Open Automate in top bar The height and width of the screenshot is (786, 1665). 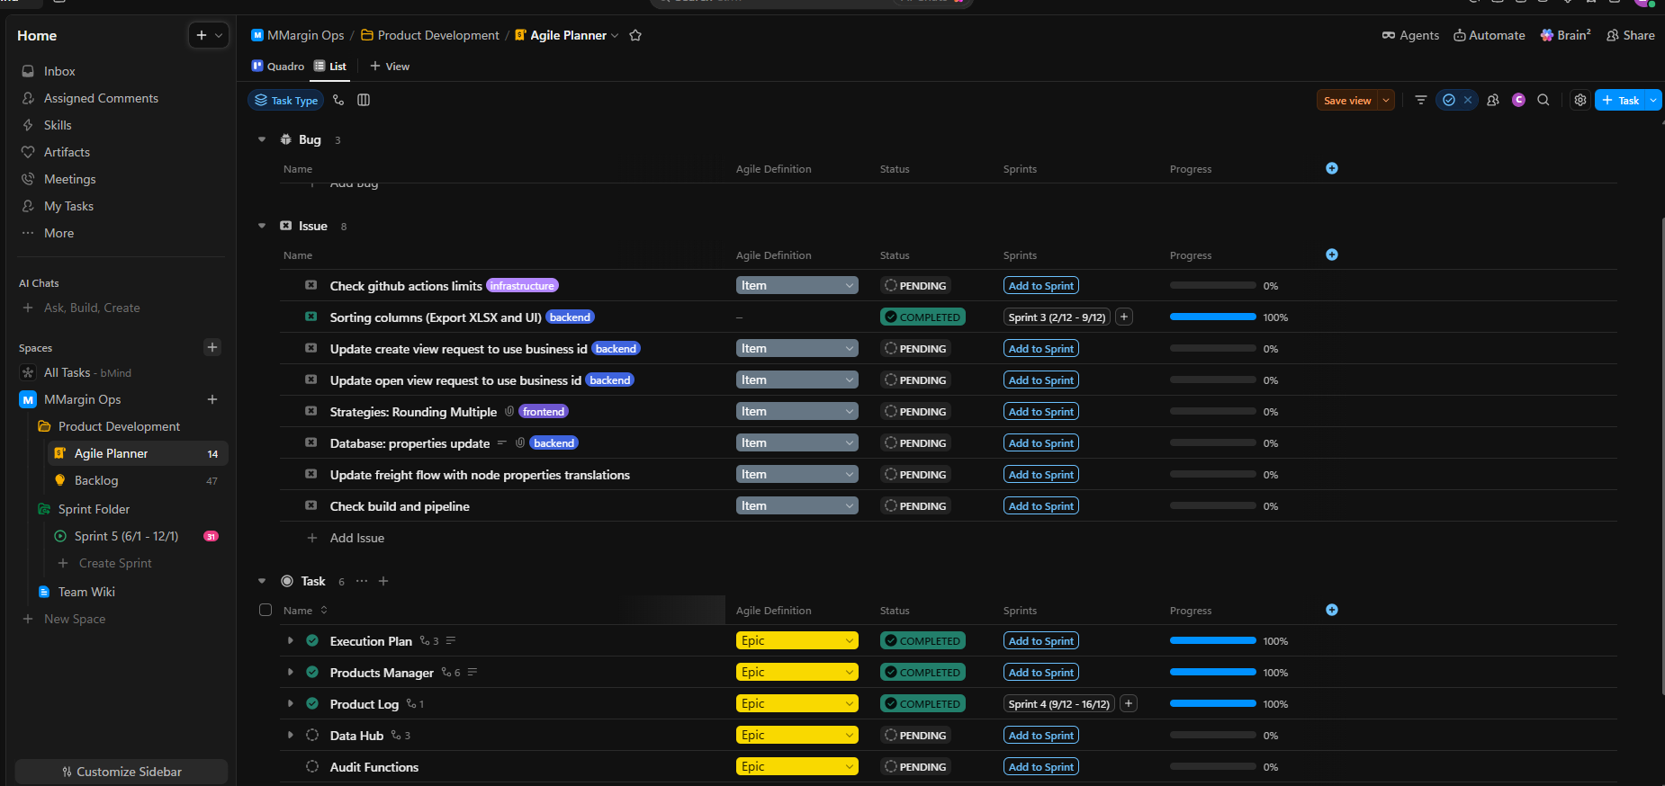pyautogui.click(x=1489, y=35)
